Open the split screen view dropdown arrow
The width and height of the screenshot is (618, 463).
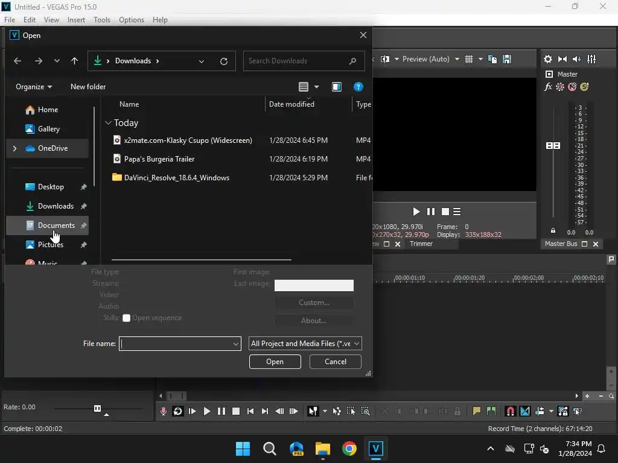point(397,59)
